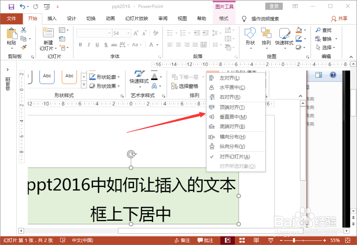The image size is (357, 245).
Task: Toggle strikethrough (abc)
Action: click(x=114, y=45)
